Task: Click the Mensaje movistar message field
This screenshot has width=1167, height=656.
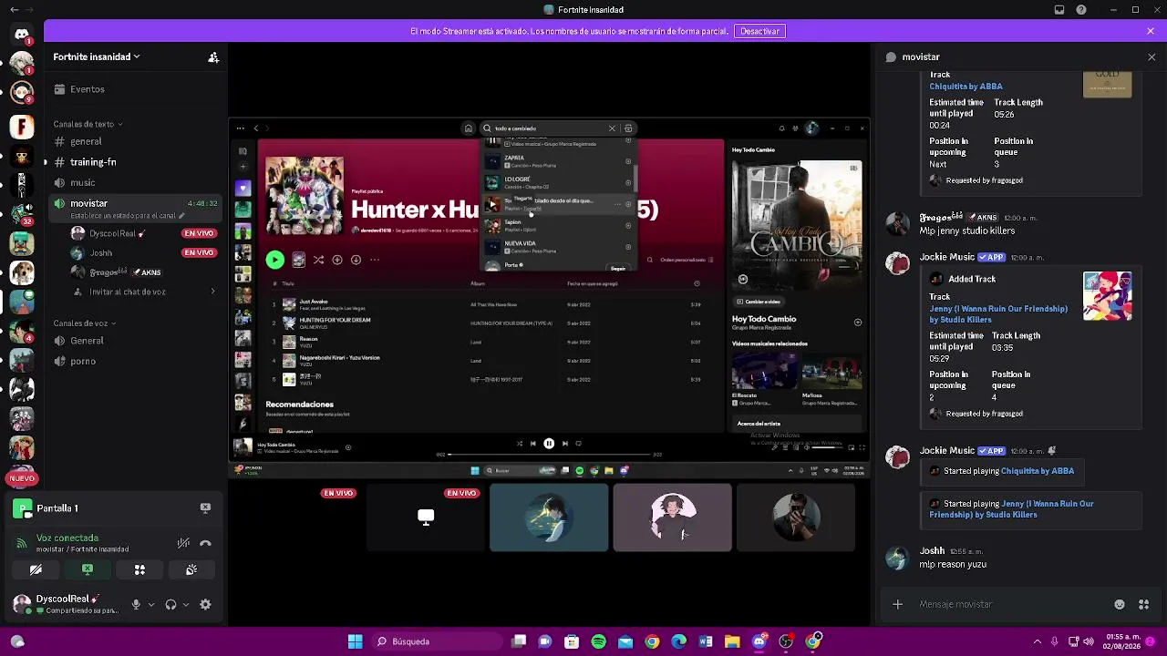Action: (x=1012, y=604)
